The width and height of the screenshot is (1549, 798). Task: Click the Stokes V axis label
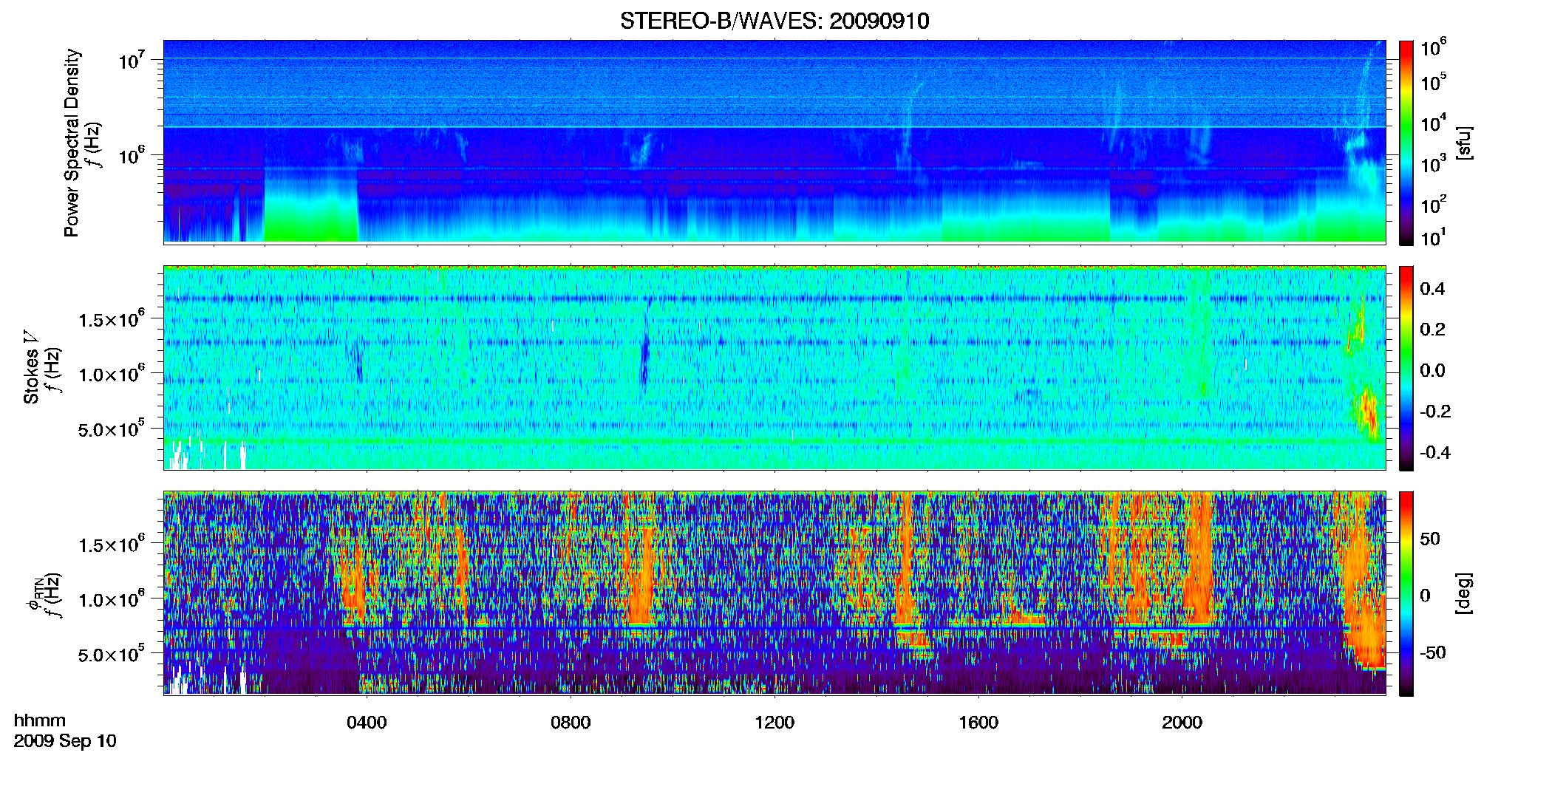pos(31,367)
